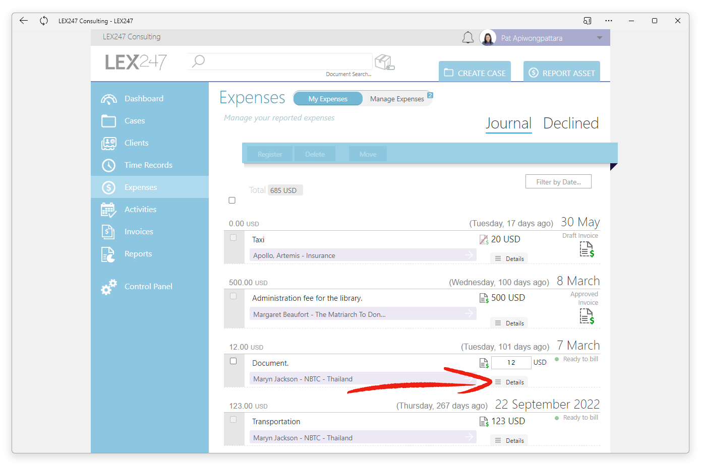Click the Expenses dollar icon in sidebar

point(108,187)
